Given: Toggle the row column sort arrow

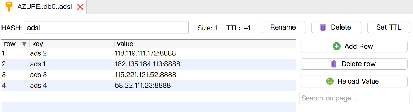Looking at the screenshot, I should (x=24, y=44).
